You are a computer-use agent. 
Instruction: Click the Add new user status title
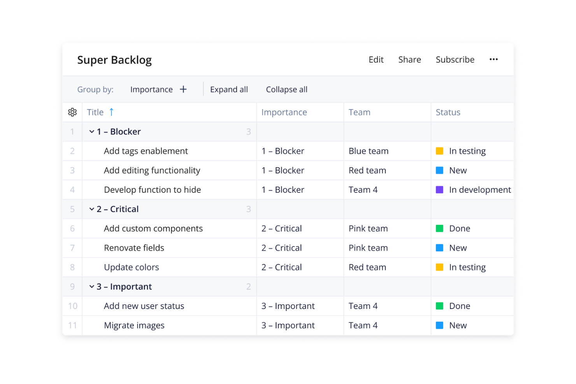pyautogui.click(x=144, y=306)
